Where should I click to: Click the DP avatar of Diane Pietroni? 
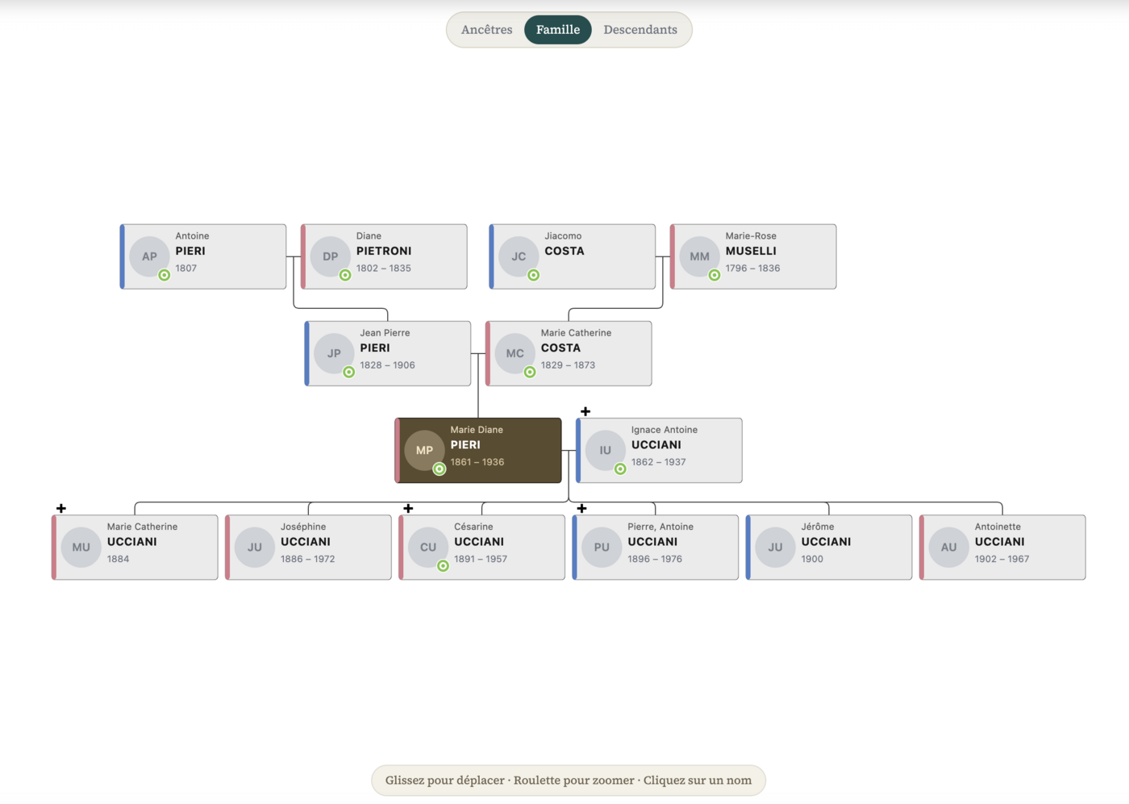pos(331,256)
